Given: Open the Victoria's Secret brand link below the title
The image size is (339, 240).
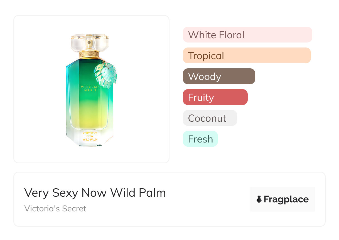Looking at the screenshot, I should coord(55,208).
